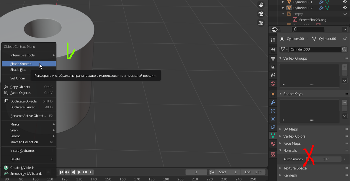Open the Object Constraints properties tab
The height and width of the screenshot is (181, 350).
(273, 127)
